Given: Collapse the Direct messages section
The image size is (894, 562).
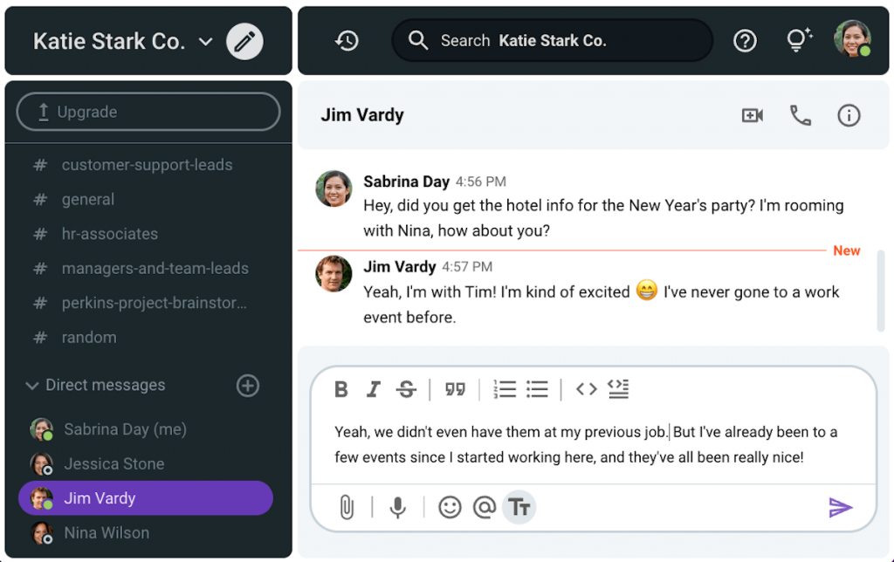Looking at the screenshot, I should (32, 386).
